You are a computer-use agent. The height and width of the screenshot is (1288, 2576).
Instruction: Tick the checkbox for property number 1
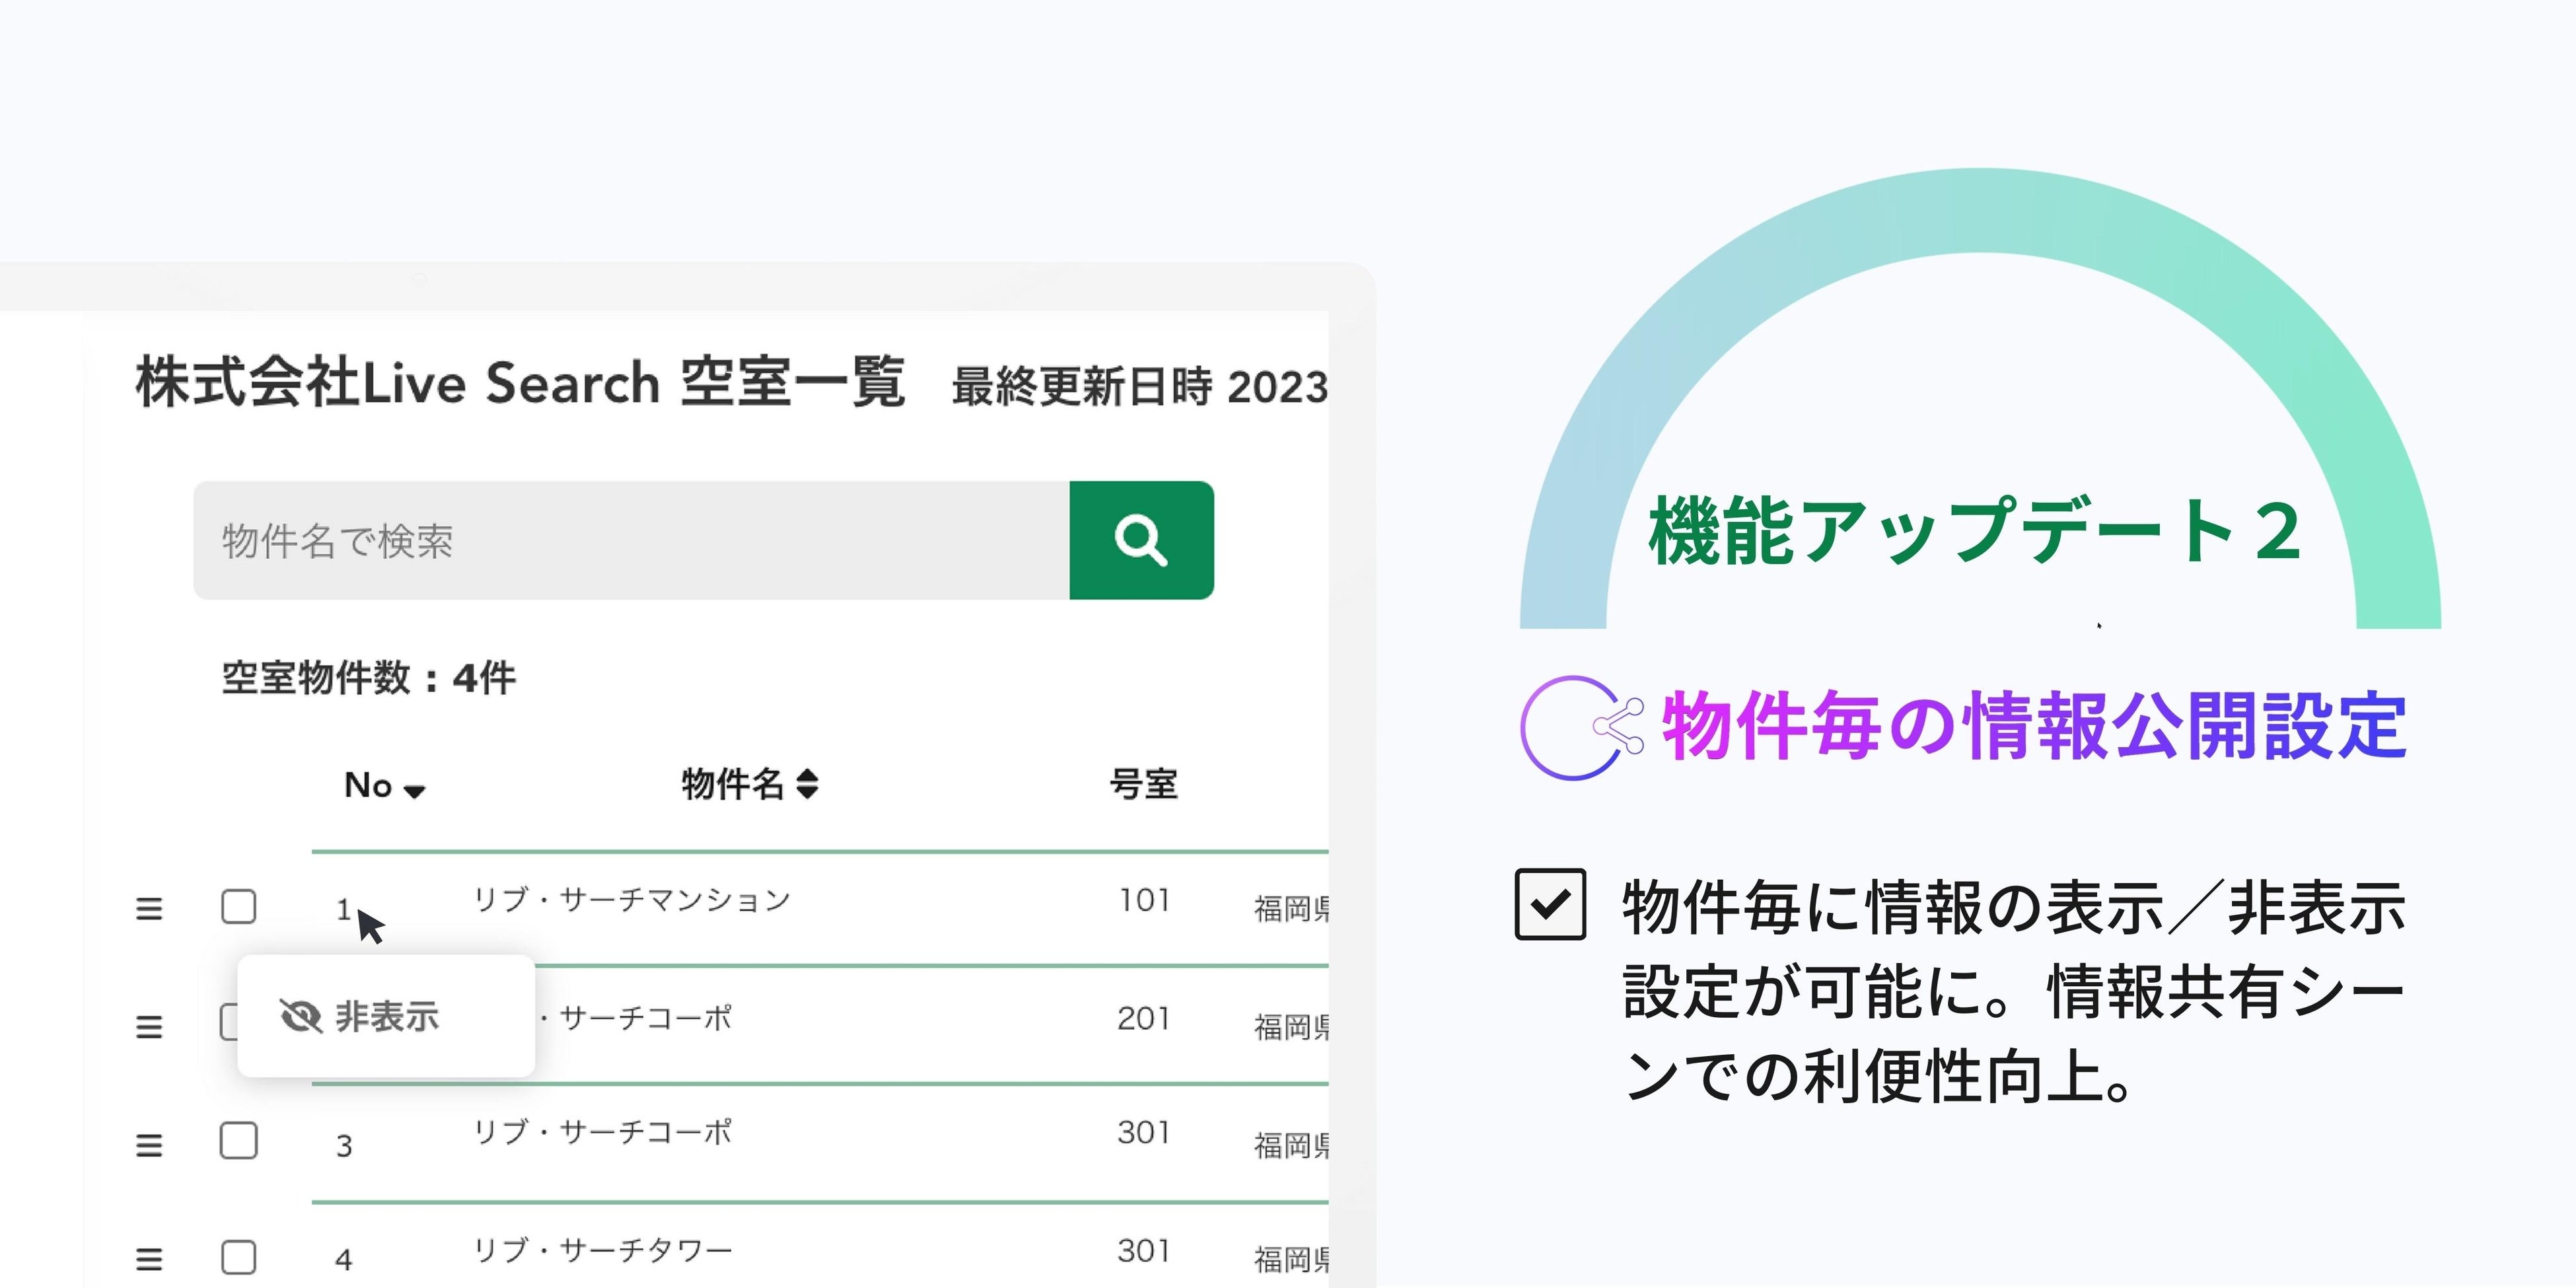[x=238, y=907]
